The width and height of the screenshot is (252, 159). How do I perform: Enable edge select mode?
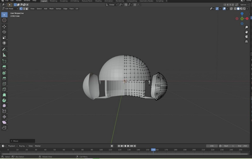pyautogui.click(x=24, y=9)
